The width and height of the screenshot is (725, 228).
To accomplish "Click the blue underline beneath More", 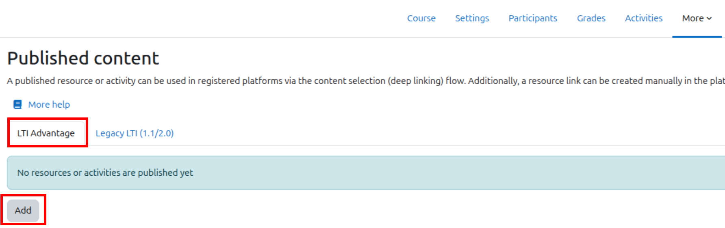I will pyautogui.click(x=697, y=36).
